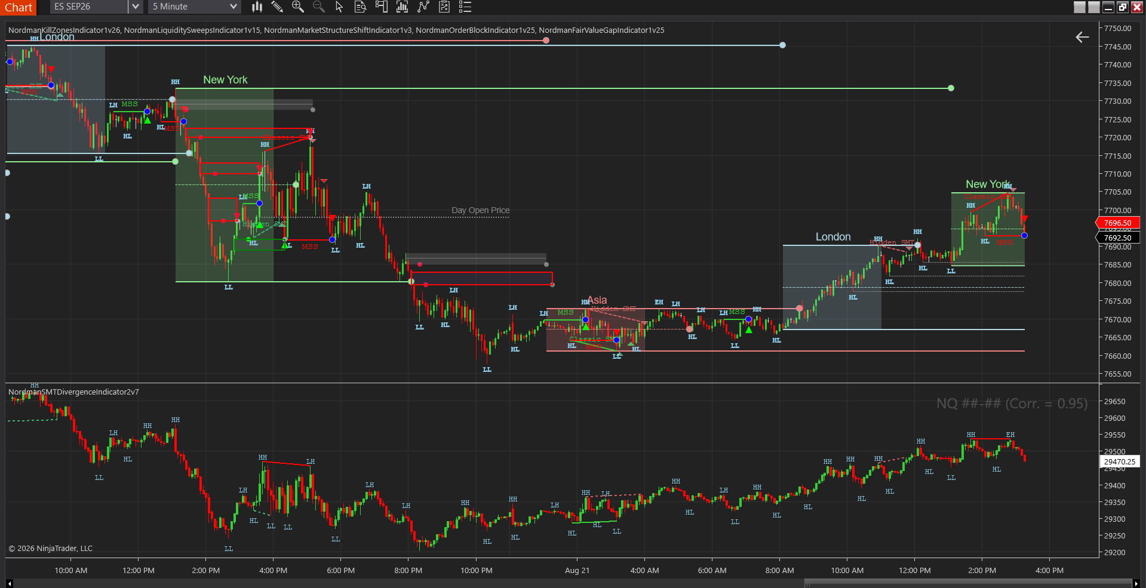
Task: Click the 29470.25 NQ price marker
Action: point(1119,461)
